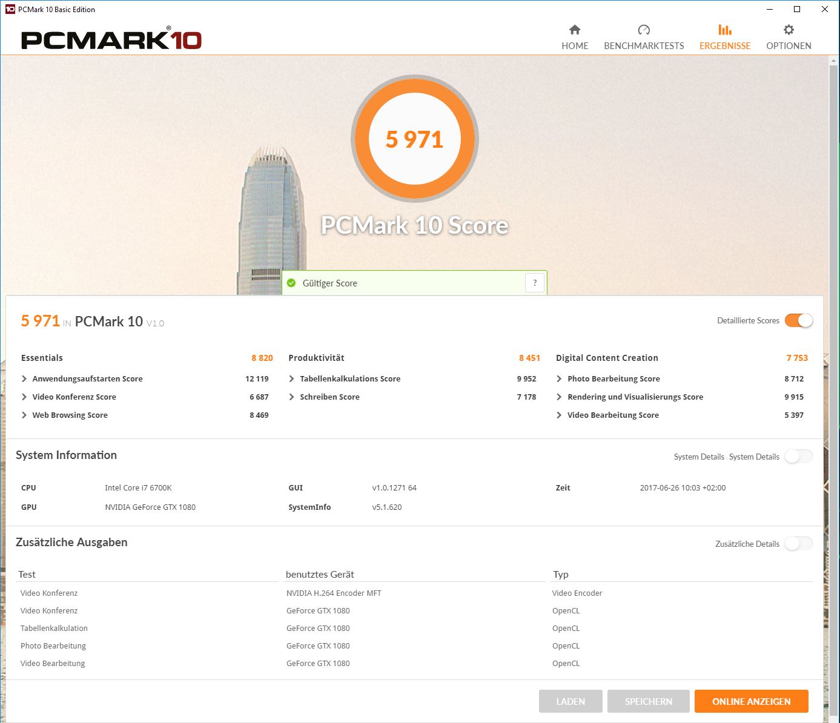Click the Tabellenkalkulation test row
This screenshot has width=840, height=723.
click(x=54, y=628)
